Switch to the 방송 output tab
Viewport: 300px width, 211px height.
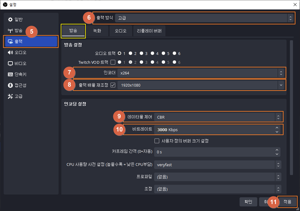pyautogui.click(x=73, y=31)
